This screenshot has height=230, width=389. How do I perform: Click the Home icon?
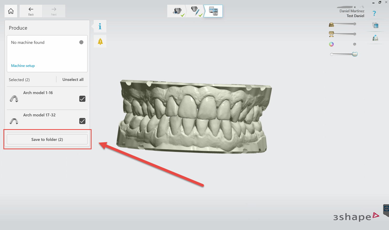(x=10, y=11)
